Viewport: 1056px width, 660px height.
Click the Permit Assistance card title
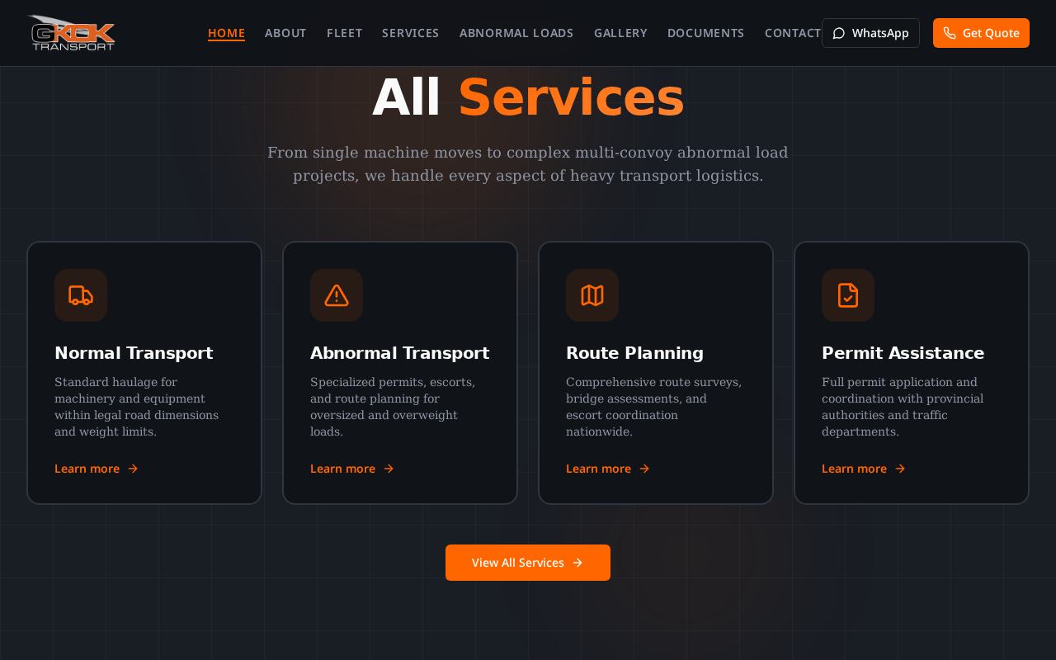[903, 353]
